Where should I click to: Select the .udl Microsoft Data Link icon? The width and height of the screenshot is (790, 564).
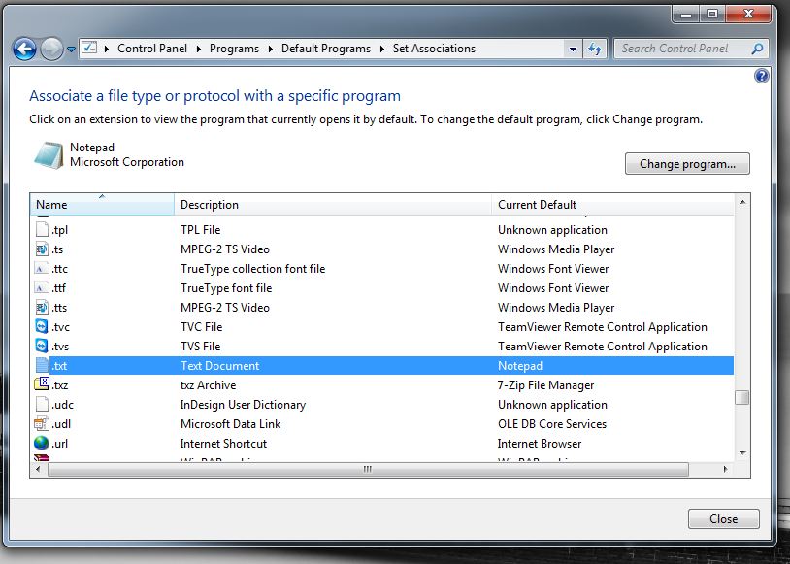click(x=42, y=424)
